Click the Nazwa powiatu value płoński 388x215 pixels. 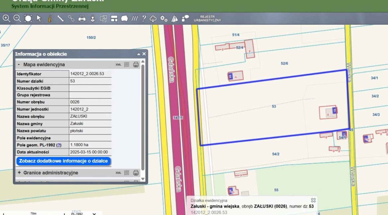(77, 130)
